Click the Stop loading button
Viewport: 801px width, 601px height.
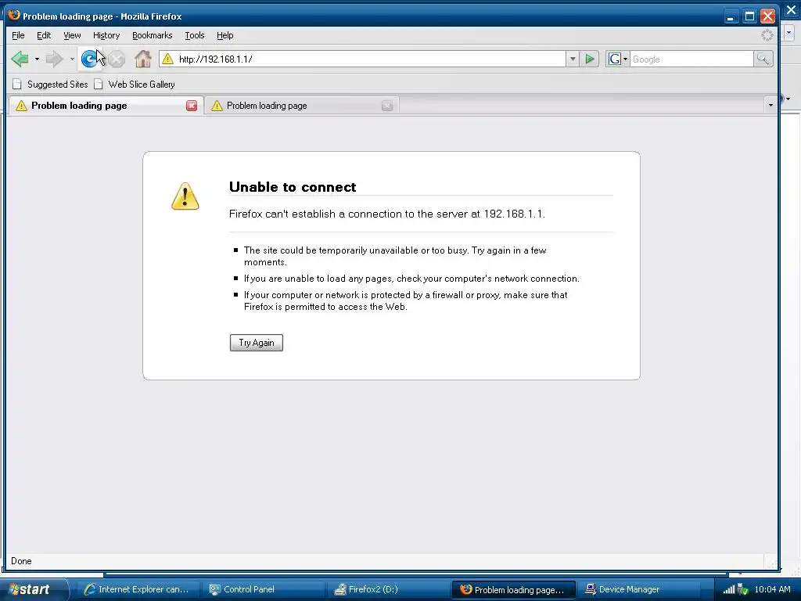click(117, 59)
